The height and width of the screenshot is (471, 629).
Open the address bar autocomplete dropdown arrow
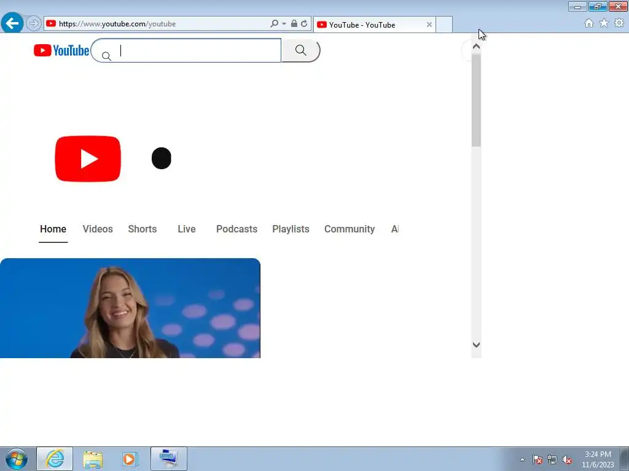tap(284, 24)
